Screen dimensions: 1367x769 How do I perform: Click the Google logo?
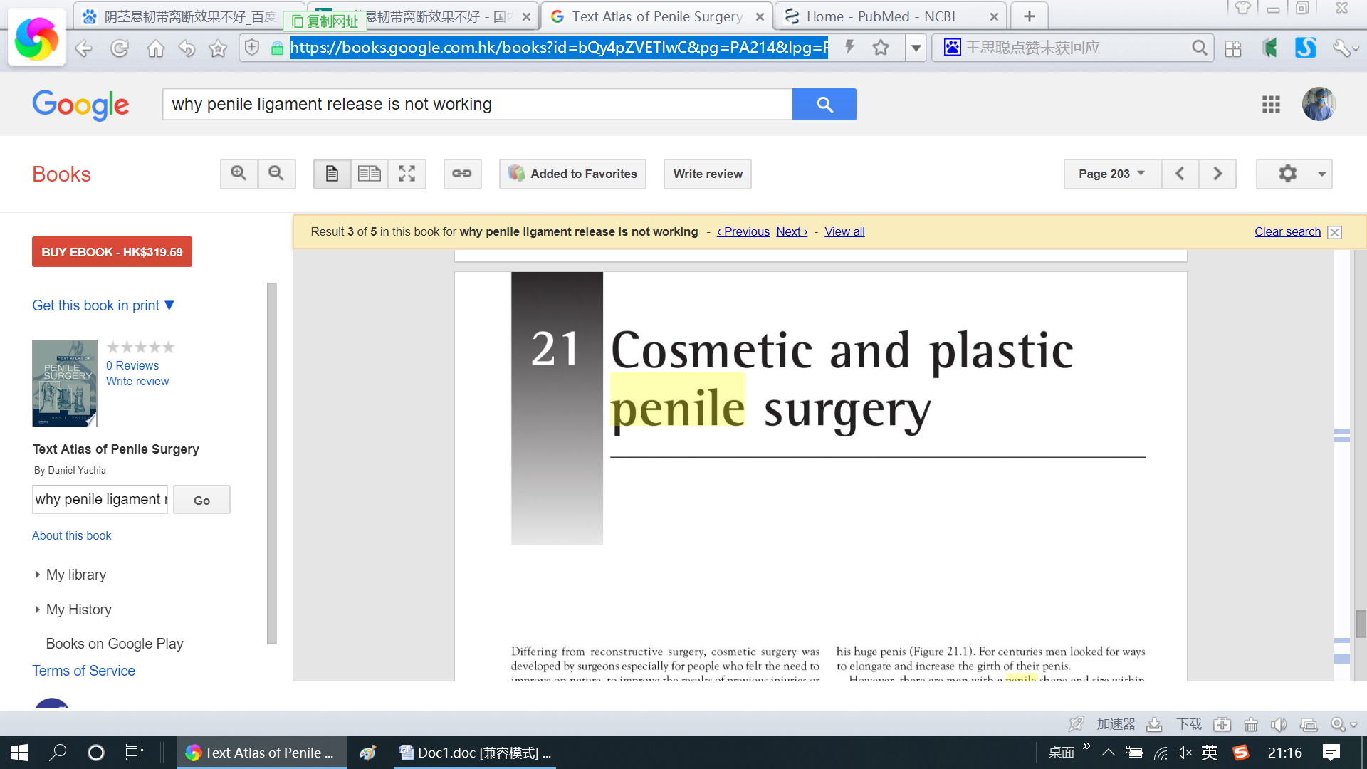tap(80, 105)
